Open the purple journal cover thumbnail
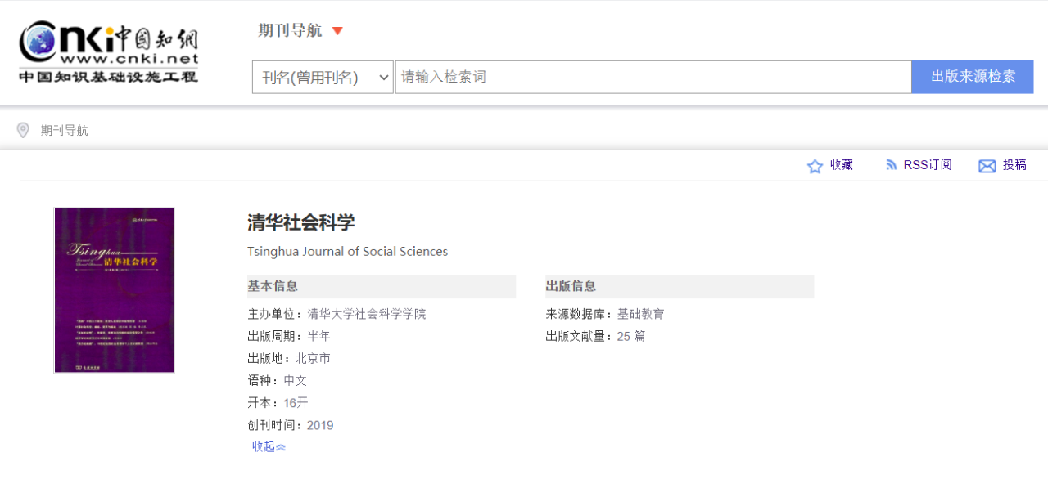The width and height of the screenshot is (1048, 479). 115,290
